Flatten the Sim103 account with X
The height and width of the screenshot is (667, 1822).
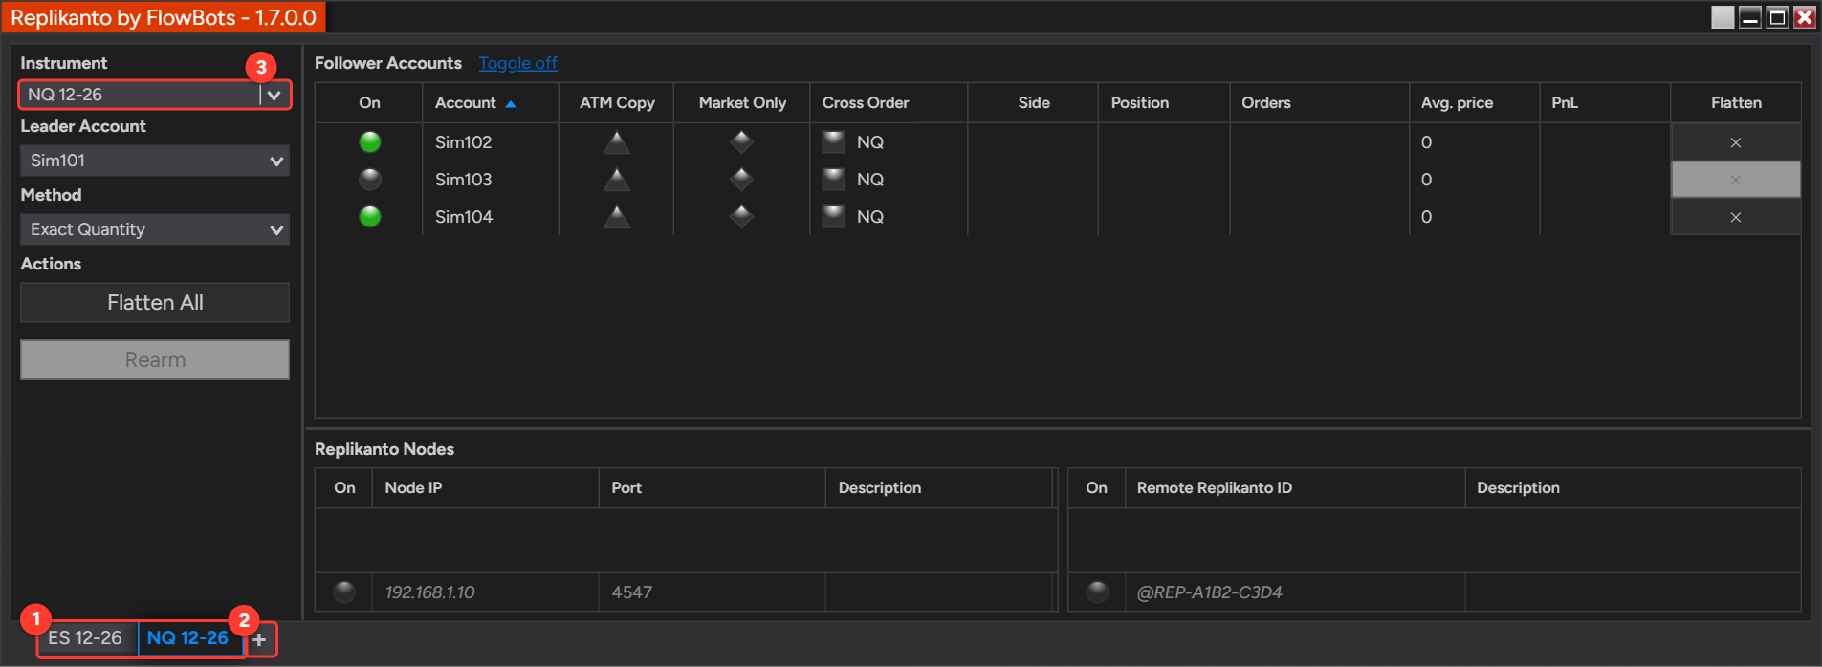[x=1735, y=180]
